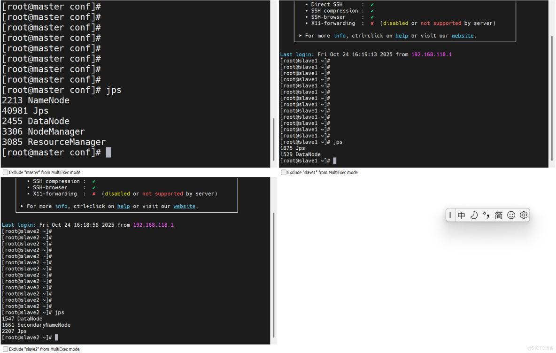The height and width of the screenshot is (353, 556).
Task: Click "X11-forwarding" line in slave1 banner
Action: click(x=401, y=23)
